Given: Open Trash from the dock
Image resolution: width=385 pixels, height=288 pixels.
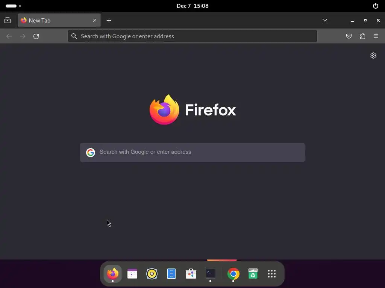Looking at the screenshot, I should pos(253,273).
